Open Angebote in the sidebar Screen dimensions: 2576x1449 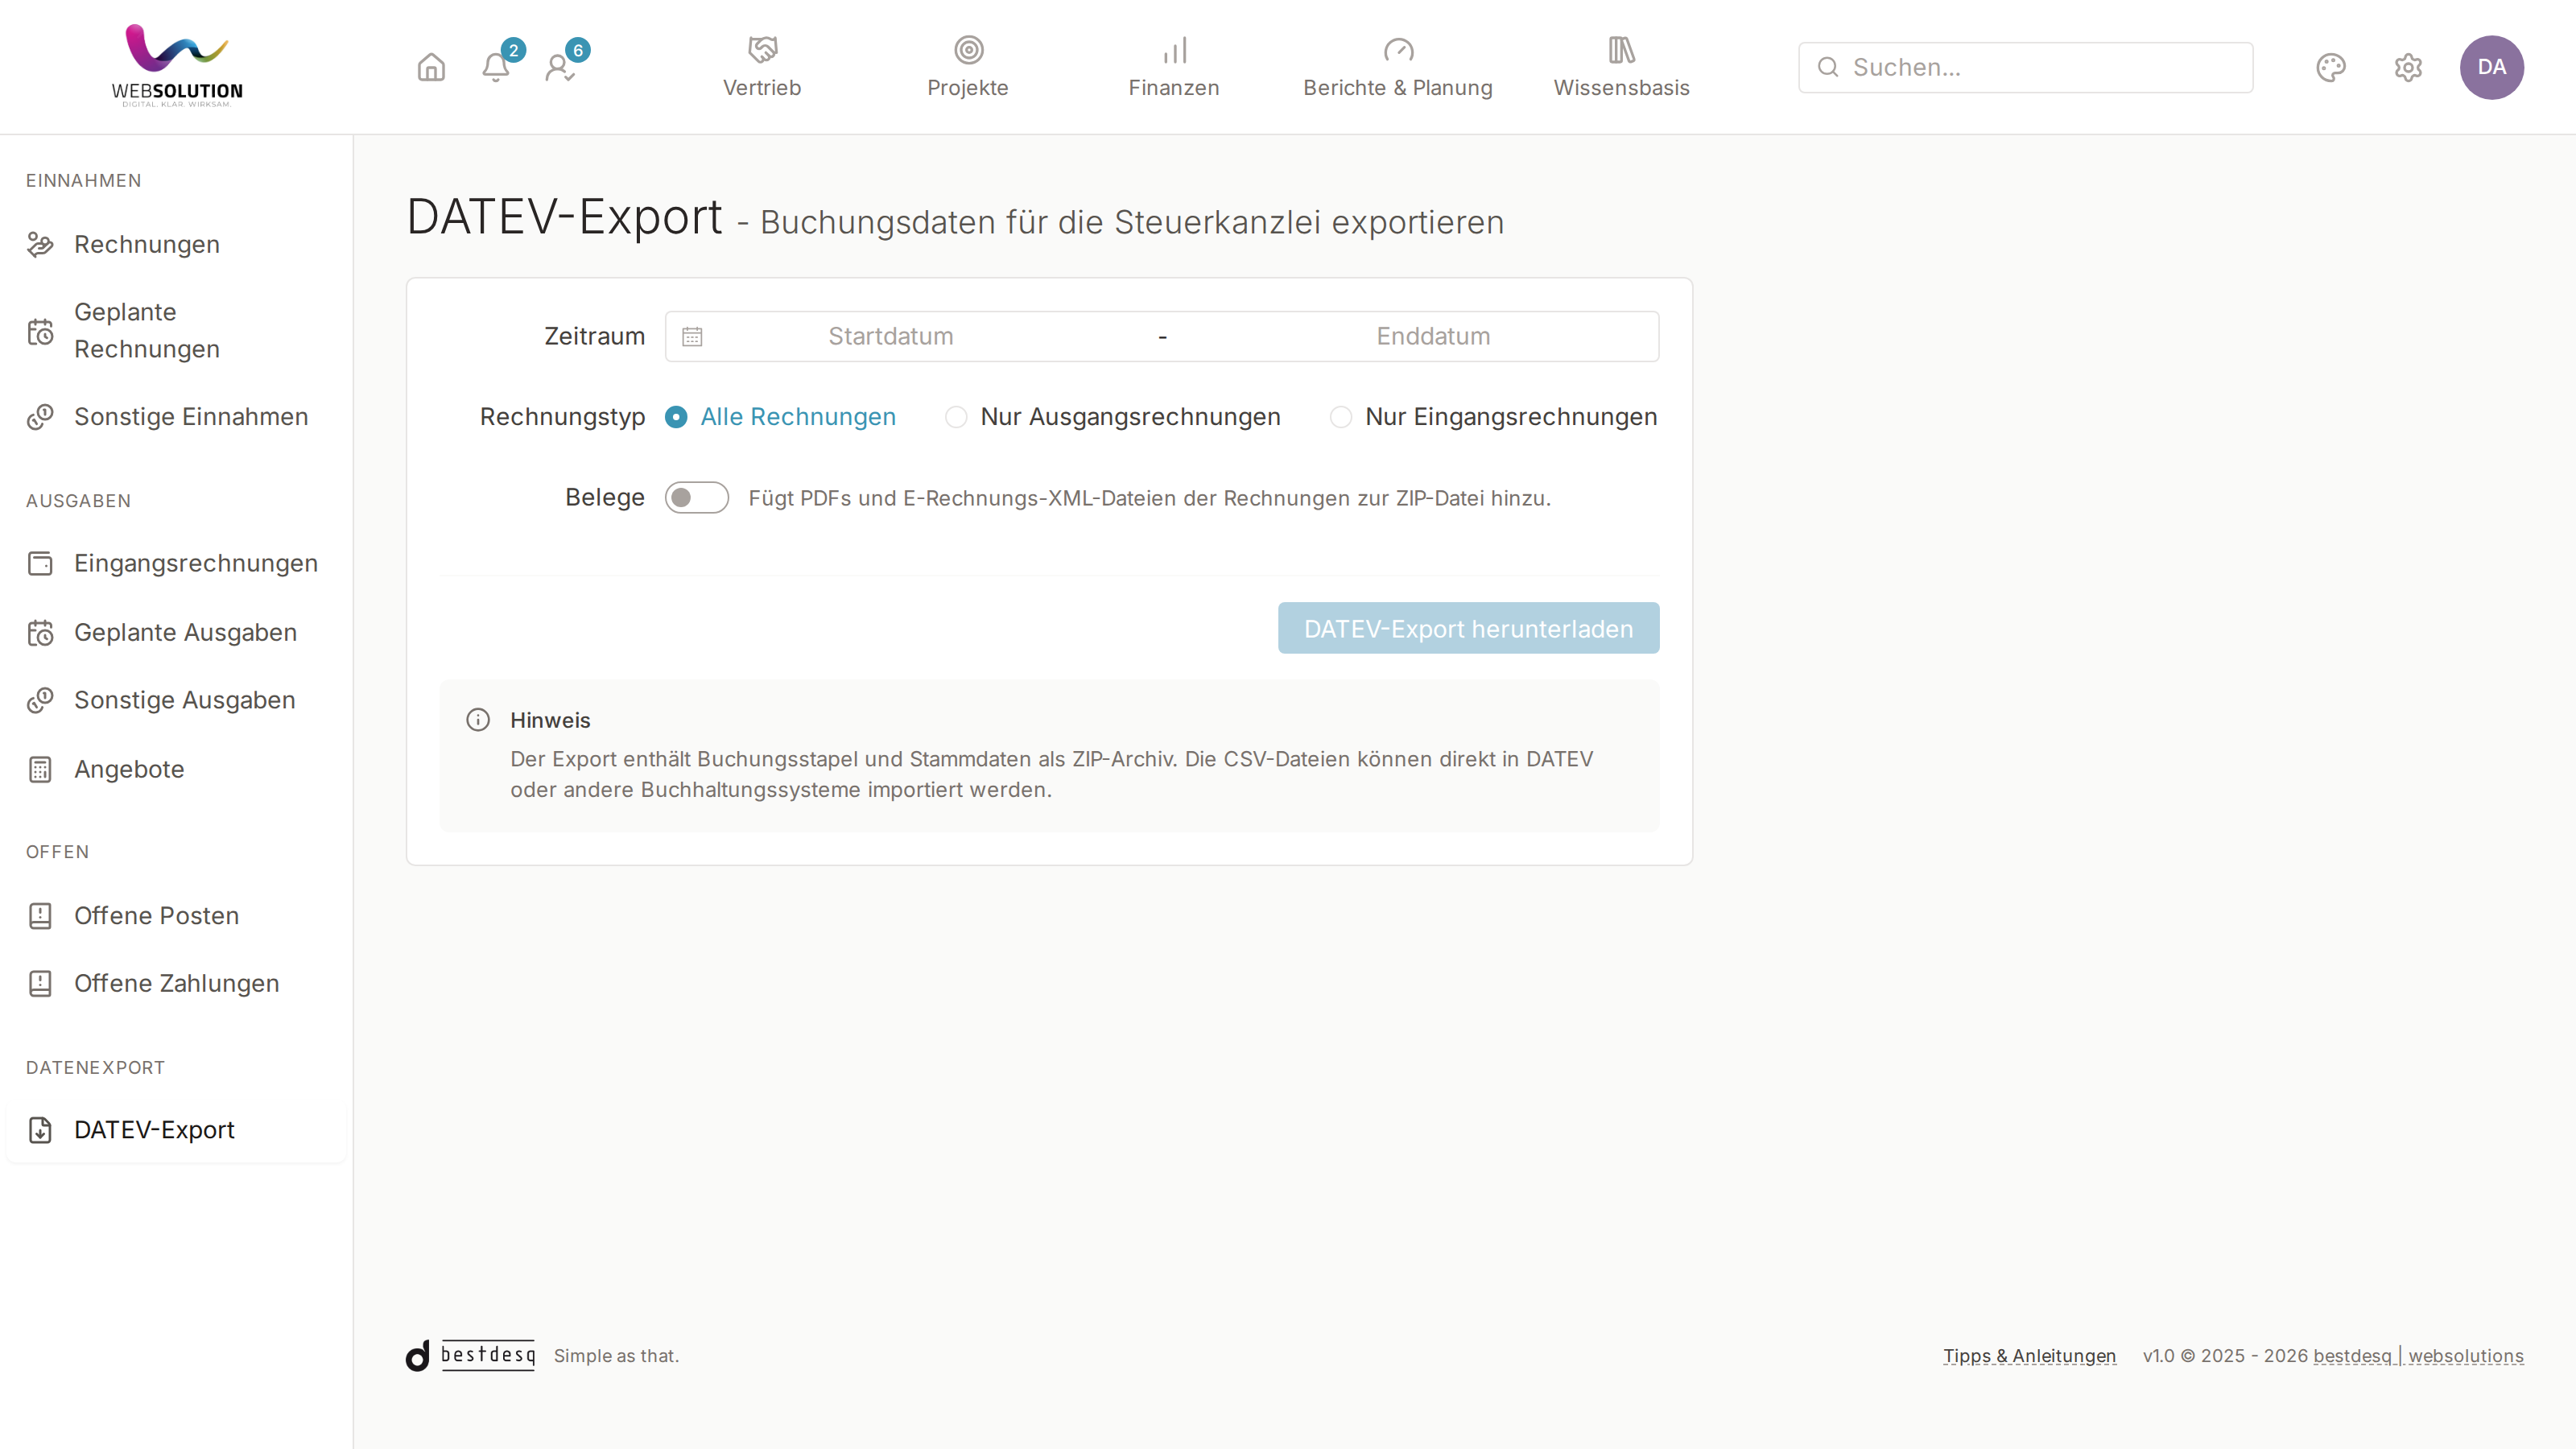176,769
